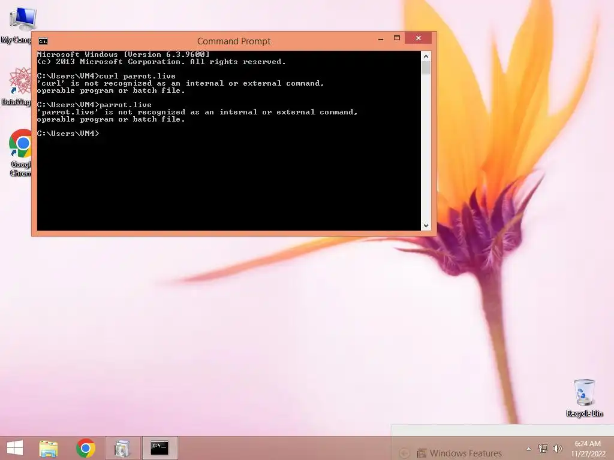
Task: Select the Google Chrome desktop shortcut
Action: pos(20,153)
